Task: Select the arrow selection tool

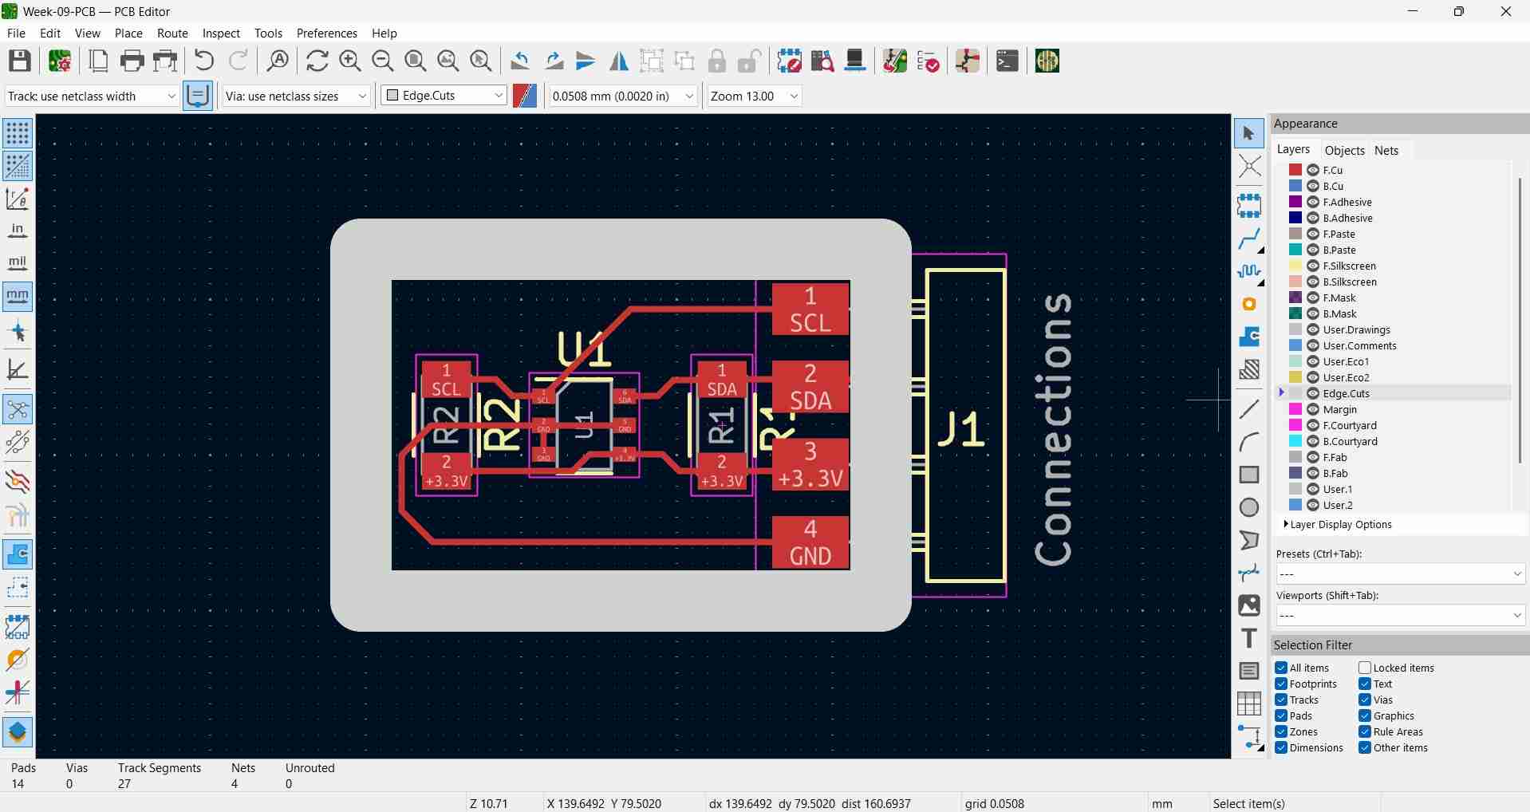Action: point(1249,134)
